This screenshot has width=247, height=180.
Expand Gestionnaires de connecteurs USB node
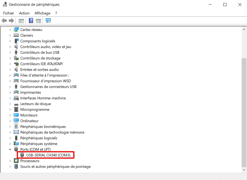pos(10,87)
